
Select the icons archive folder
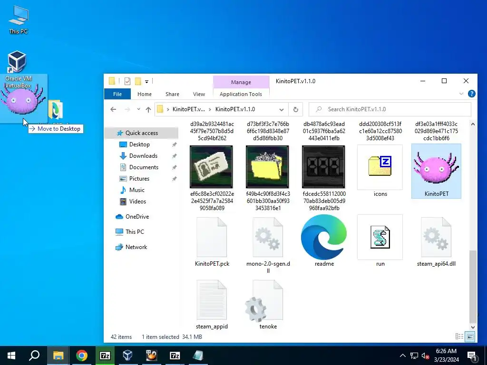(380, 171)
